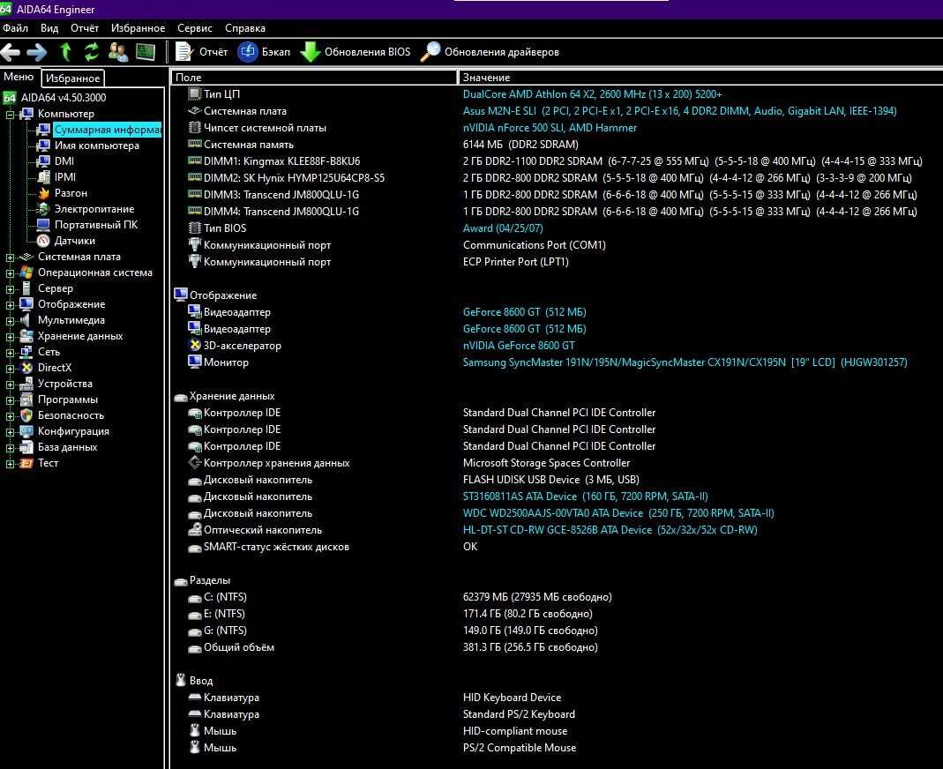This screenshot has height=769, width=943.
Task: Open the nVIDIA nForce 500 SLI link
Action: point(550,128)
